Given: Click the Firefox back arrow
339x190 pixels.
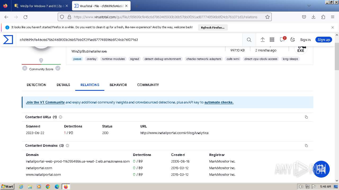Looking at the screenshot, I should click(x=6, y=17).
